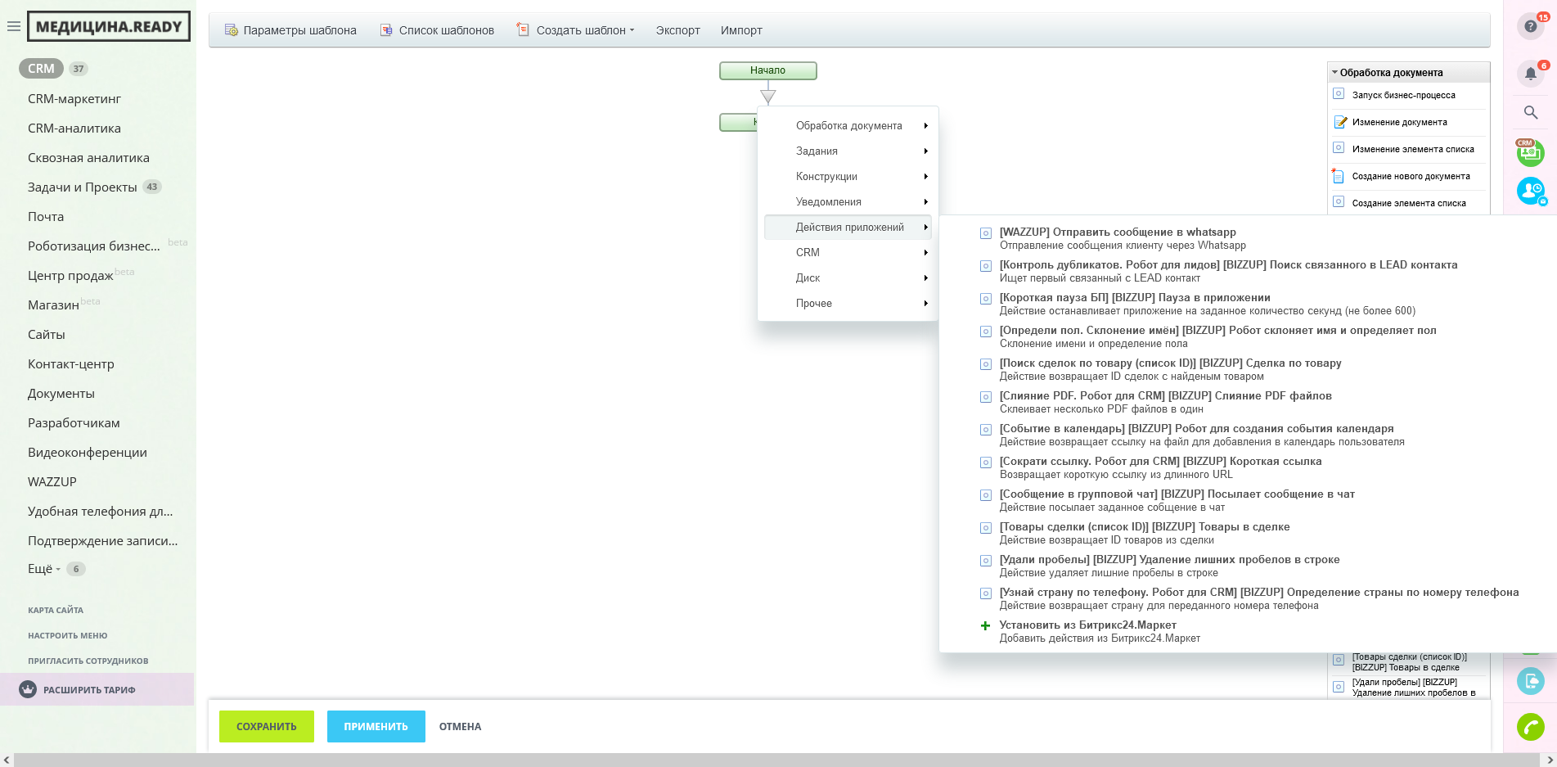Select Сообщение в групповой чат action
The width and height of the screenshot is (1557, 767).
pos(1177,500)
